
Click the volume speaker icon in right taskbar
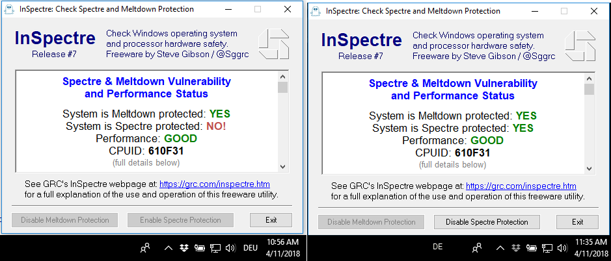click(x=562, y=248)
